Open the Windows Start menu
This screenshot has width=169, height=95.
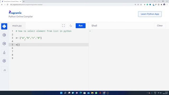(61, 93)
